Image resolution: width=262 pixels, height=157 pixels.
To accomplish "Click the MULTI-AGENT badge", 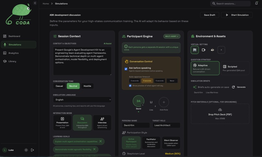I will (x=172, y=36).
